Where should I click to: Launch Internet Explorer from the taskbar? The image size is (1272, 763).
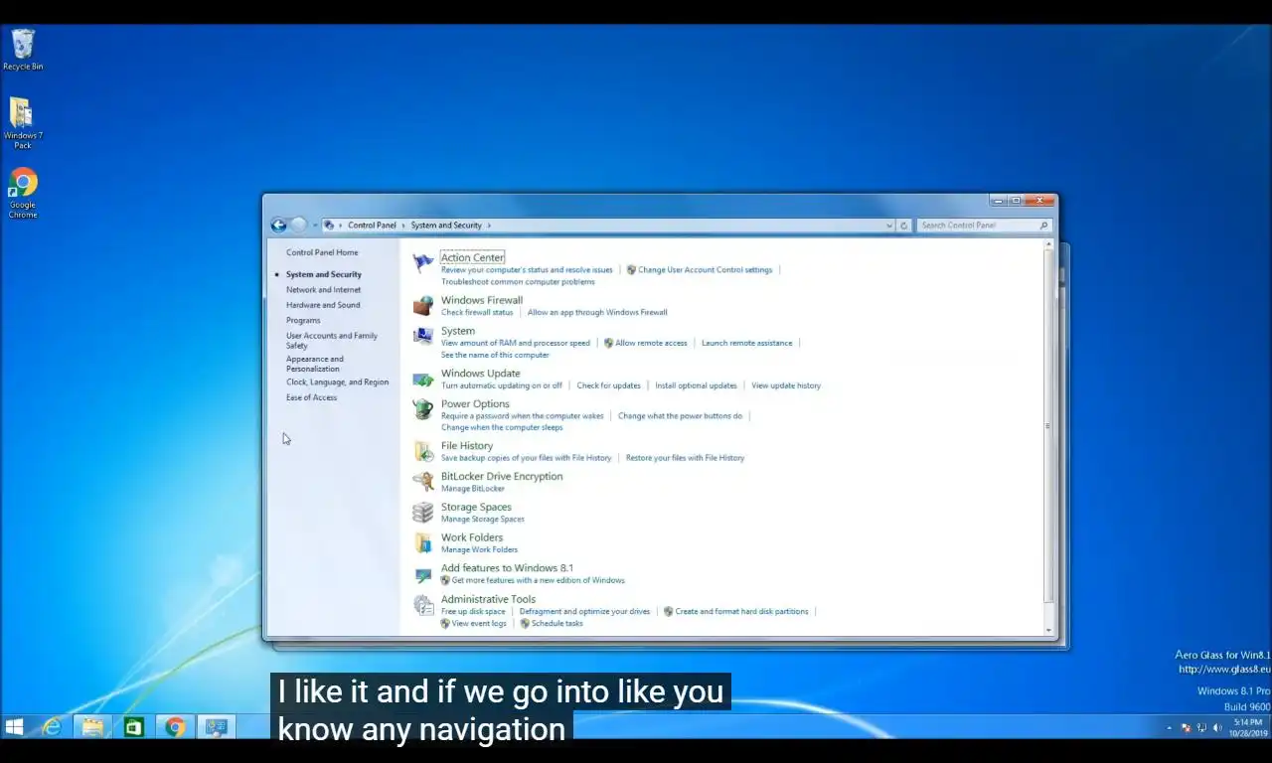(x=51, y=727)
